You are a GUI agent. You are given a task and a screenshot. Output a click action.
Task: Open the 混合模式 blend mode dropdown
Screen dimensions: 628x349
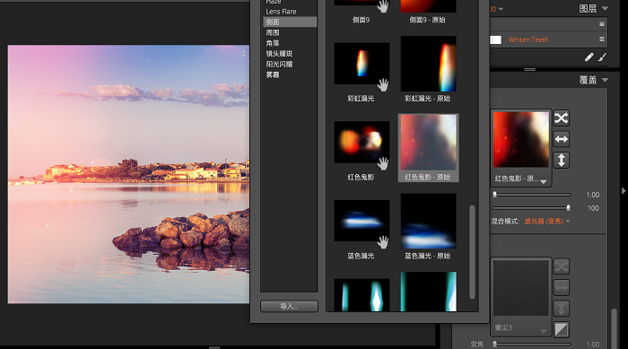coord(547,222)
